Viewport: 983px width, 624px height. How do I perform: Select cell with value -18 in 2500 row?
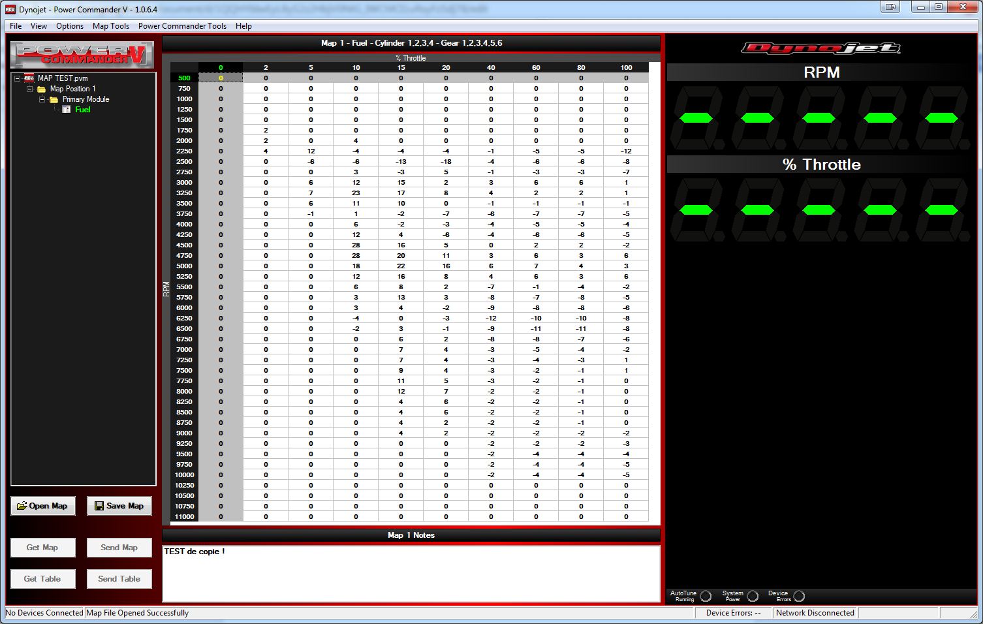(x=446, y=162)
